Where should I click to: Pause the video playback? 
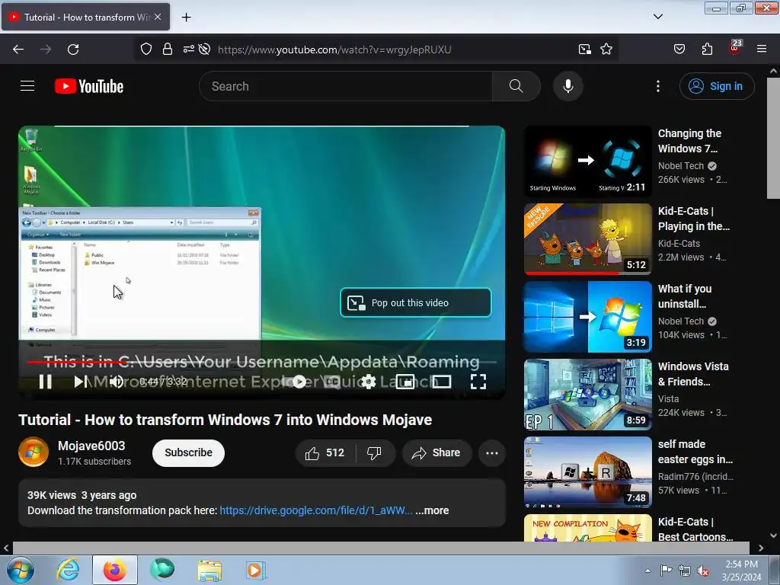(45, 382)
